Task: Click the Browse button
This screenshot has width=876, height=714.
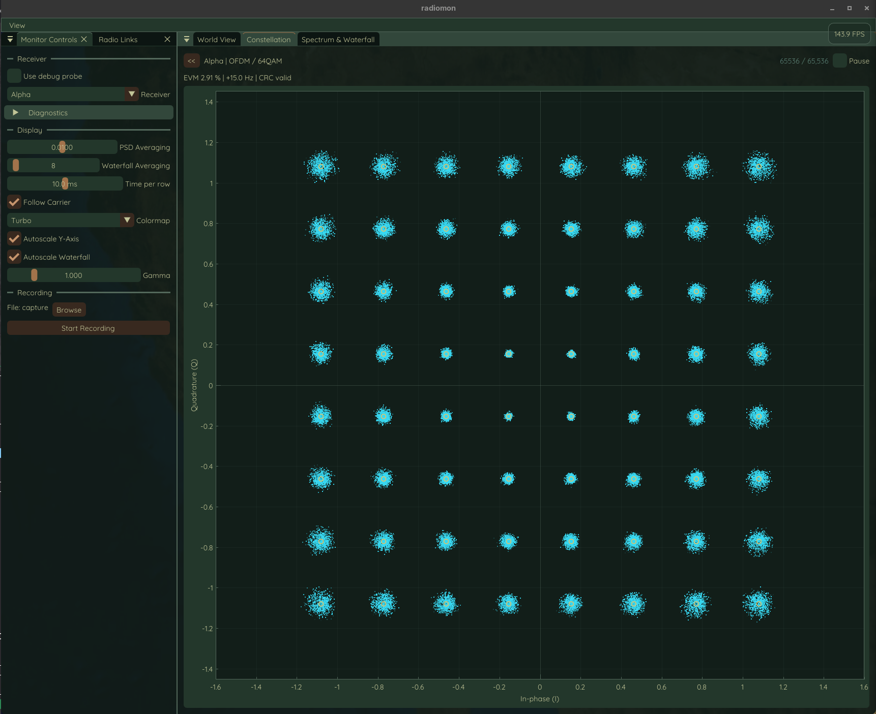Action: 69,310
